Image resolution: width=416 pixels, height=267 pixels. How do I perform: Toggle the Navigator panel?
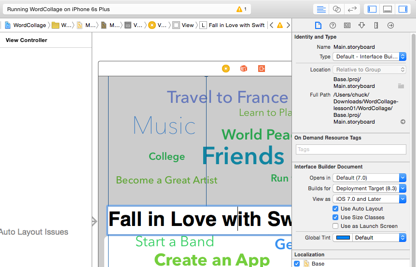coord(372,9)
